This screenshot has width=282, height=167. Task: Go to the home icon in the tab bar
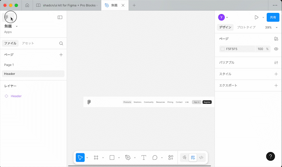click(x=27, y=5)
